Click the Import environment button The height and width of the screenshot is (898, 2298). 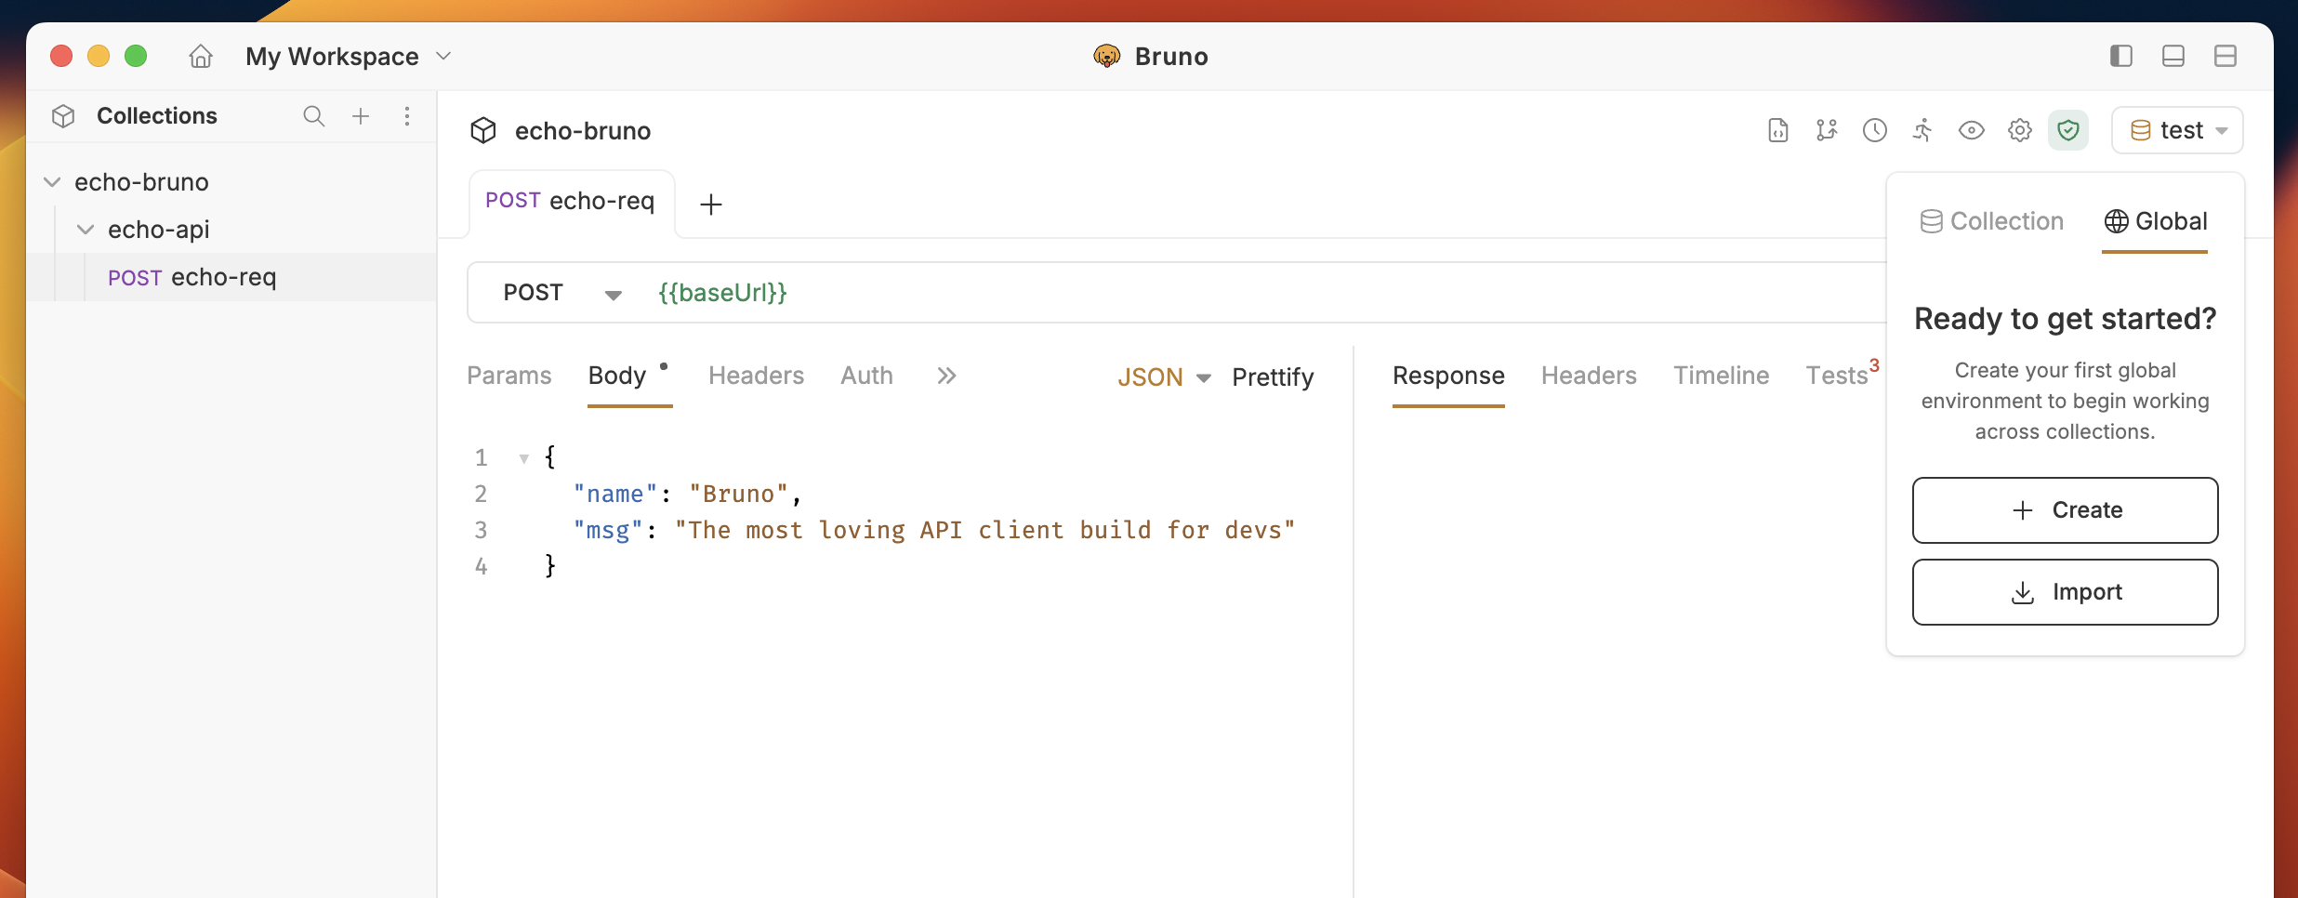(2065, 592)
